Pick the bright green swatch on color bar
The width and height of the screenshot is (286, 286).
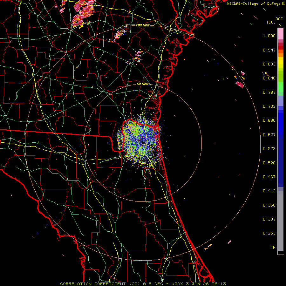point(281,87)
